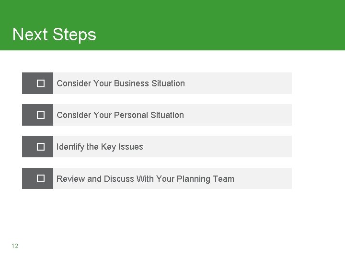Click the 'Review and Discuss With Your Planning Team' text
Image resolution: width=345 pixels, height=259 pixels.
145,179
